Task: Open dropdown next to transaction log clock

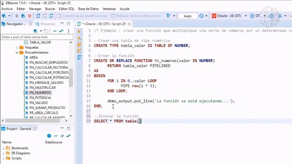Action: click(x=206, y=16)
